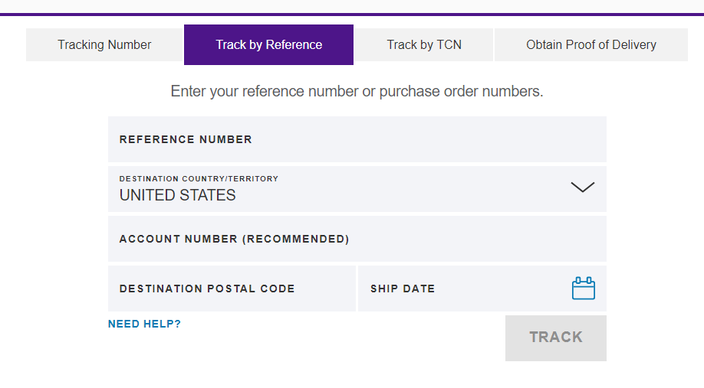The height and width of the screenshot is (388, 704).
Task: Click the purple bar above the tabs
Action: click(x=352, y=15)
